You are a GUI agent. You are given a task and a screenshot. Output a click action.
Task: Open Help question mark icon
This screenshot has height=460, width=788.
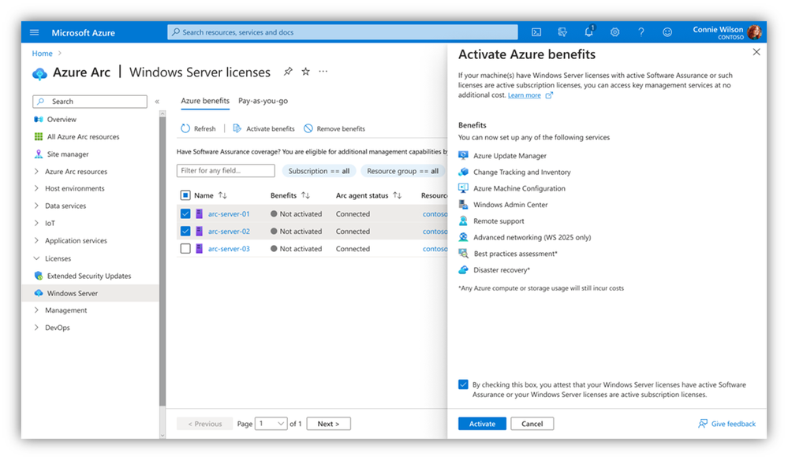click(640, 32)
